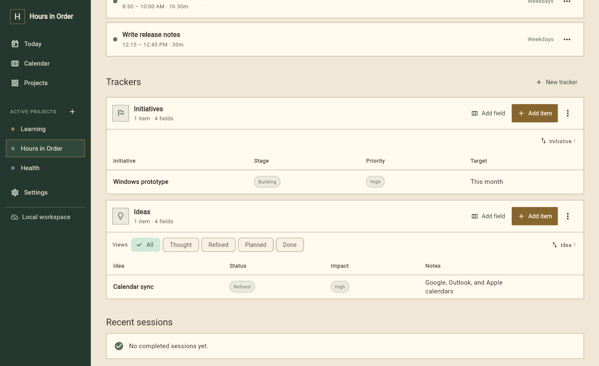Click the Weekdays label on Write release notes
The image size is (599, 366).
point(540,39)
